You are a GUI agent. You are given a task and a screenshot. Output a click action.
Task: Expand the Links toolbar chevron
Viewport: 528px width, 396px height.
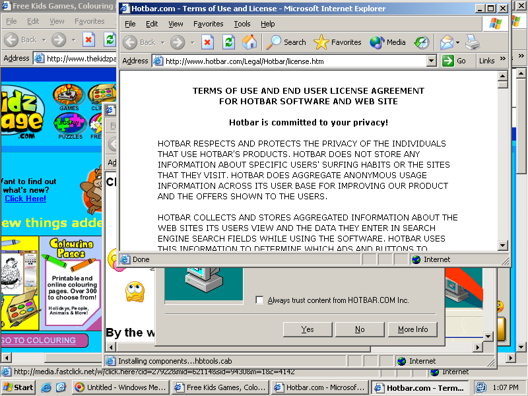tap(503, 59)
